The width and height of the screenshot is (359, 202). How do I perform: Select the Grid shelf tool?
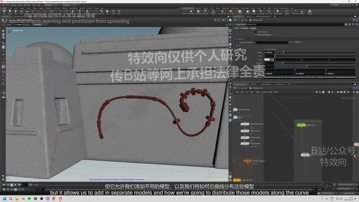pyautogui.click(x=27, y=11)
